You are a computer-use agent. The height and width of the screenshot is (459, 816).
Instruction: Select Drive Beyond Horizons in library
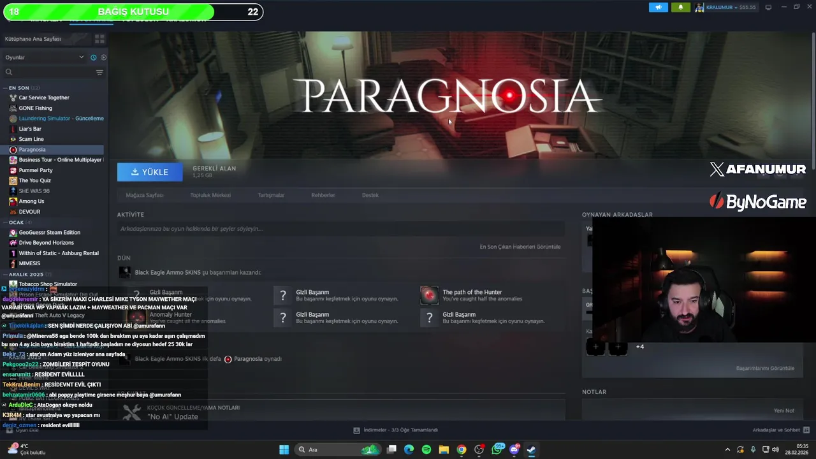[x=47, y=243]
